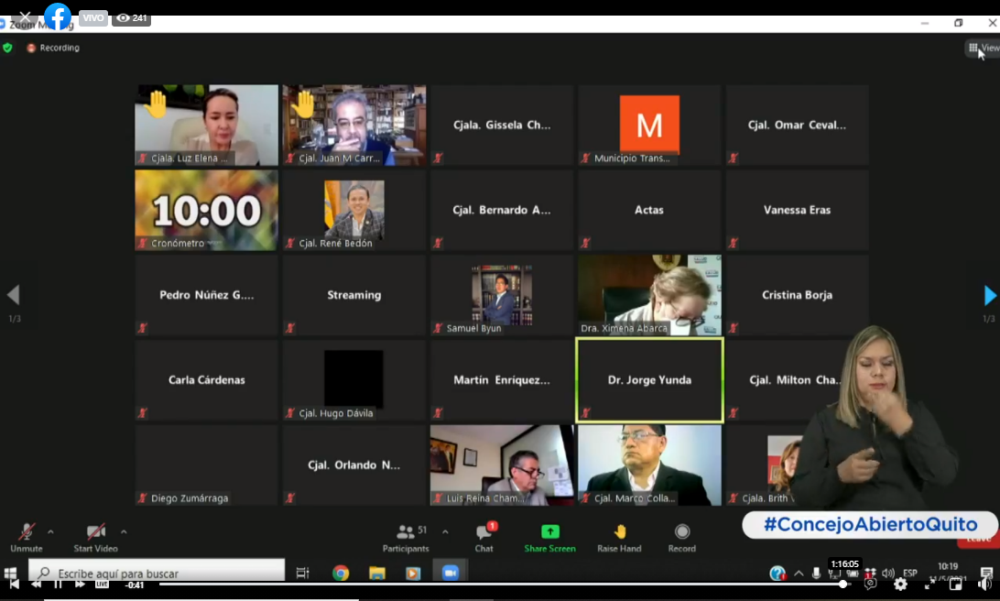Image resolution: width=1000 pixels, height=601 pixels.
Task: Click the video progress bar scrubber
Action: point(843,585)
